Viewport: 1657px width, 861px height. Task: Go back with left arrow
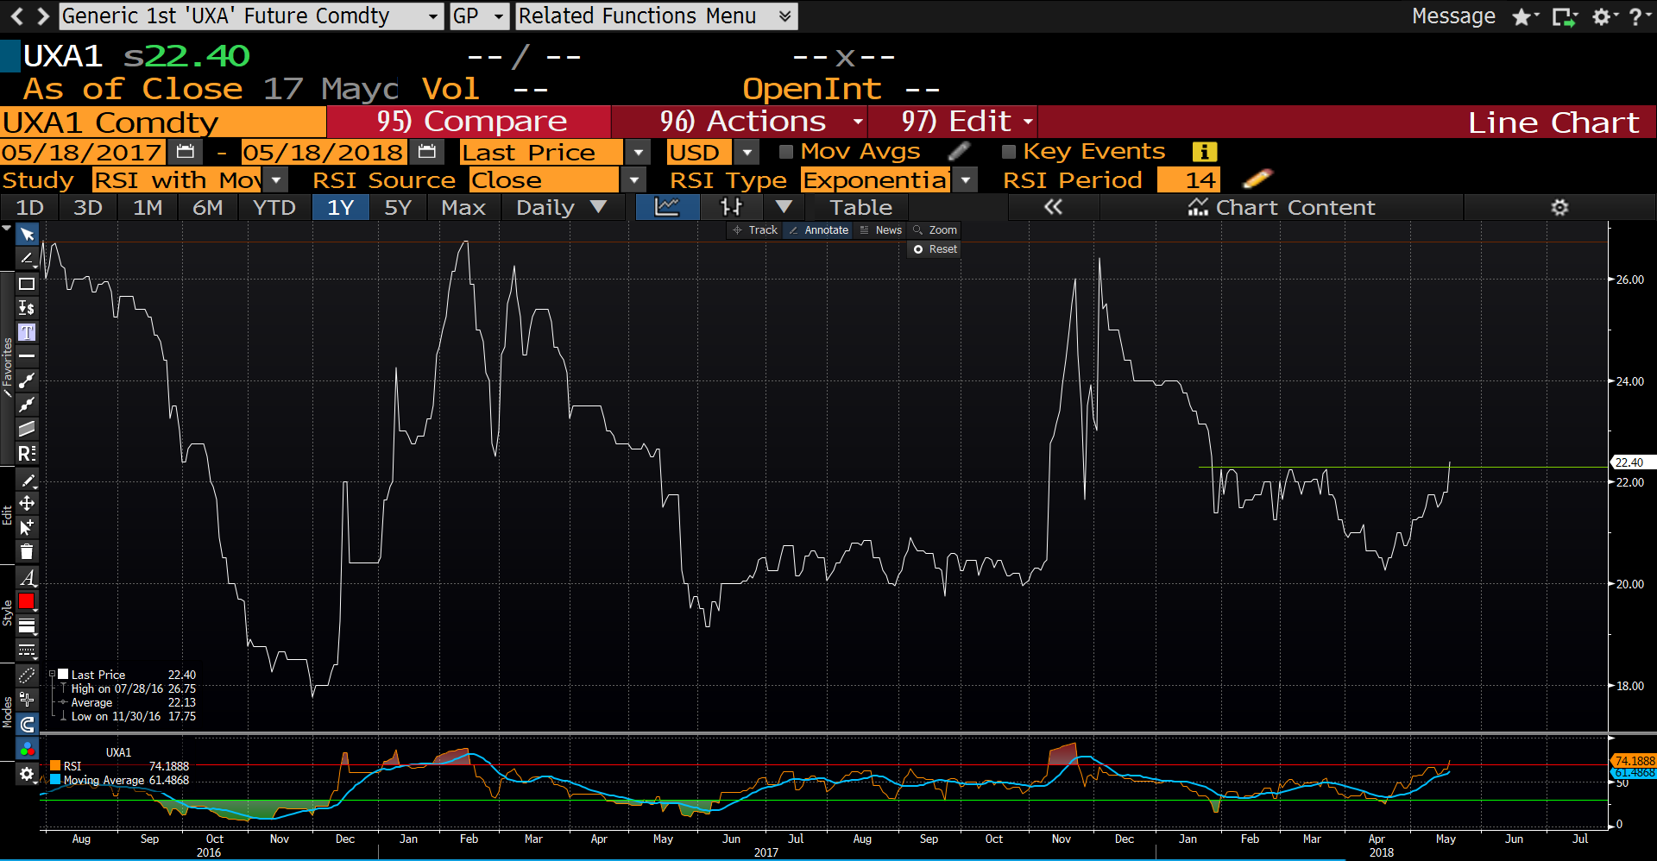[16, 16]
